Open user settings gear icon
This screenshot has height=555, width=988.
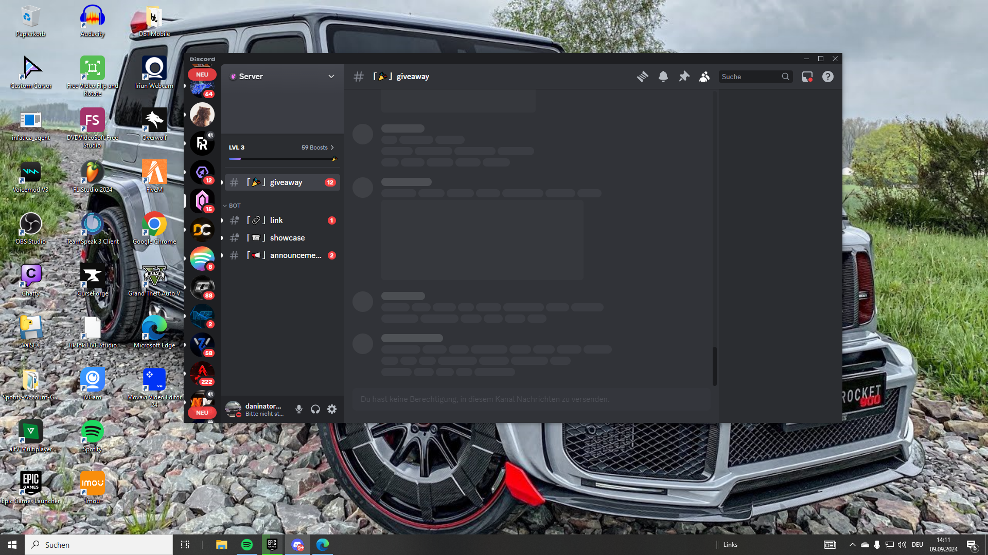332,409
